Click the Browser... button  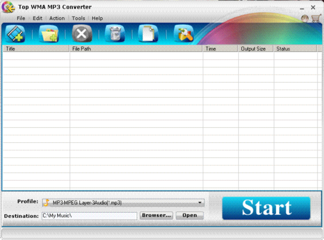(x=157, y=215)
